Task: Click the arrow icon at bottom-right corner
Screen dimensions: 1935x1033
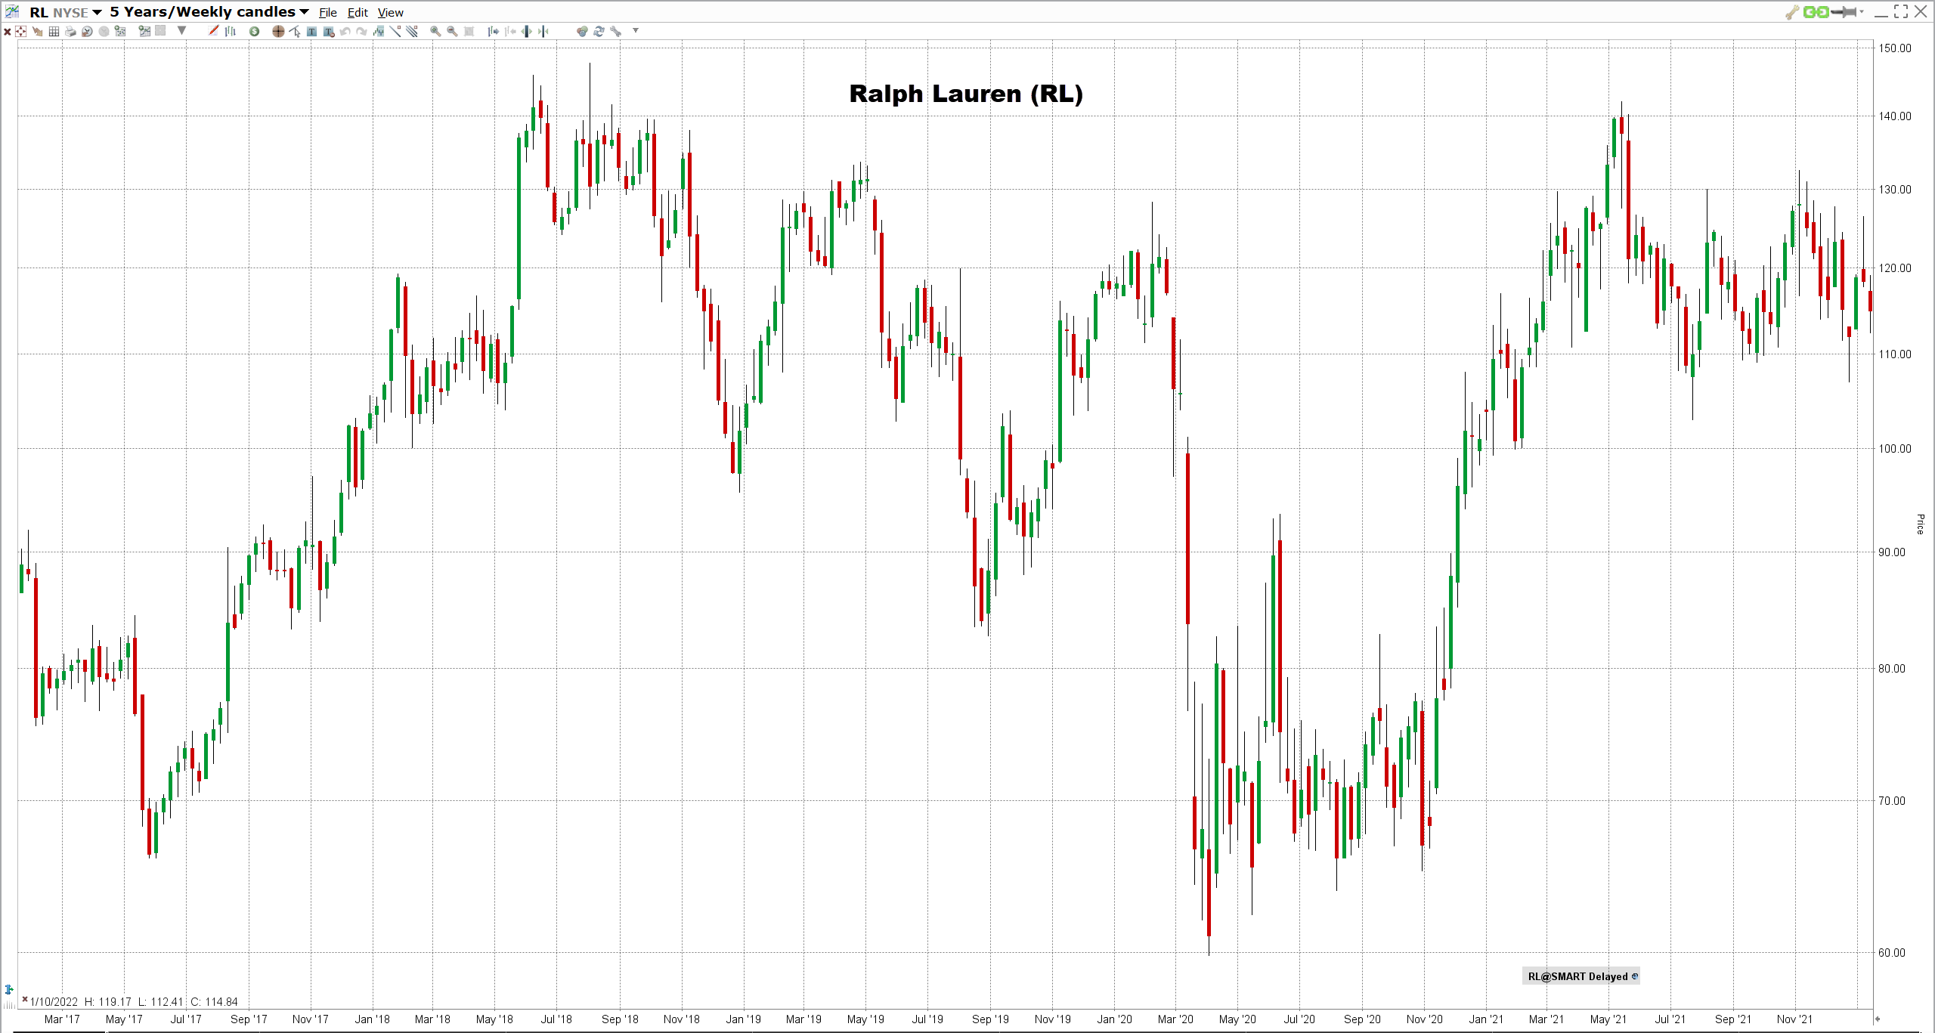Action: [x=1878, y=1019]
